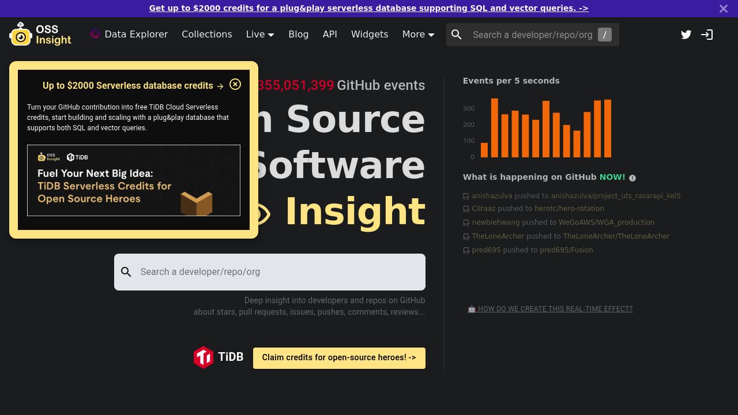Open pred695/Fusion repo link
Screen dimensions: 738x415
pos(566,250)
